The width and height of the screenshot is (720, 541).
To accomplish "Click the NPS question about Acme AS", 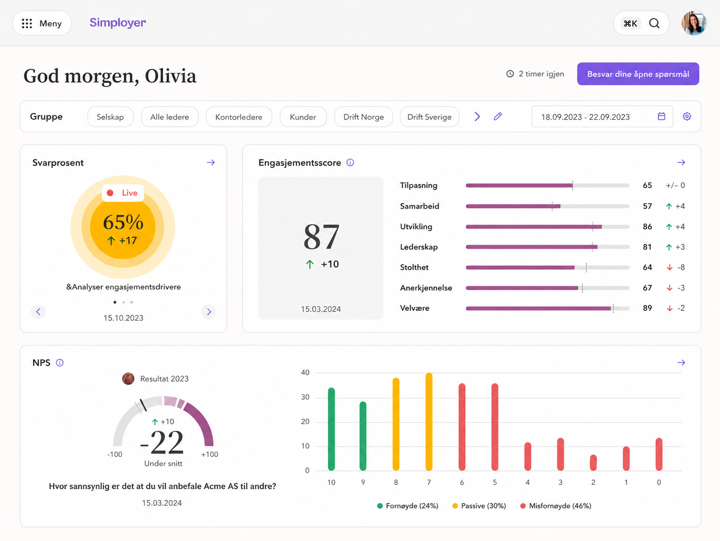I will [162, 486].
